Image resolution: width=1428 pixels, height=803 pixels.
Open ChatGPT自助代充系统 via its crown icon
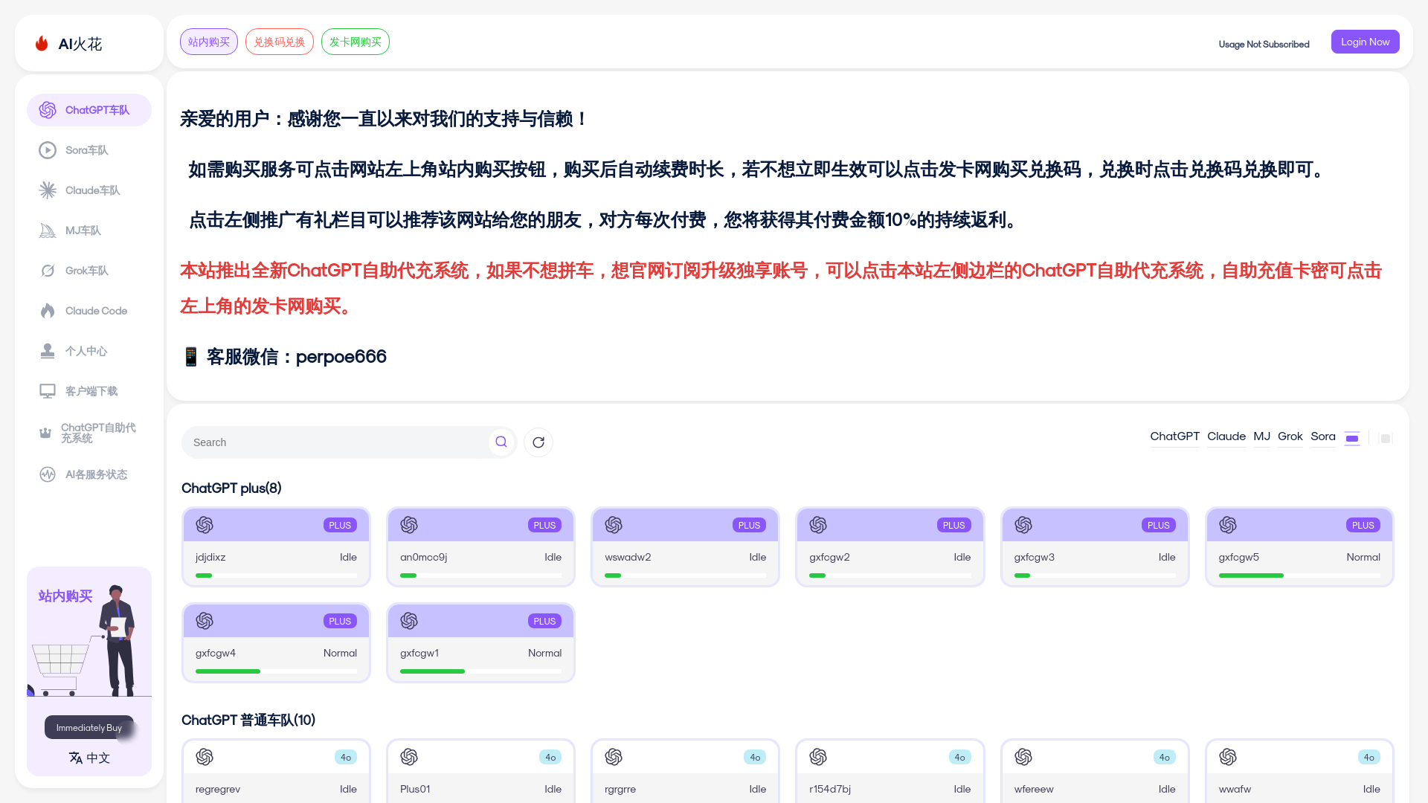click(x=45, y=433)
